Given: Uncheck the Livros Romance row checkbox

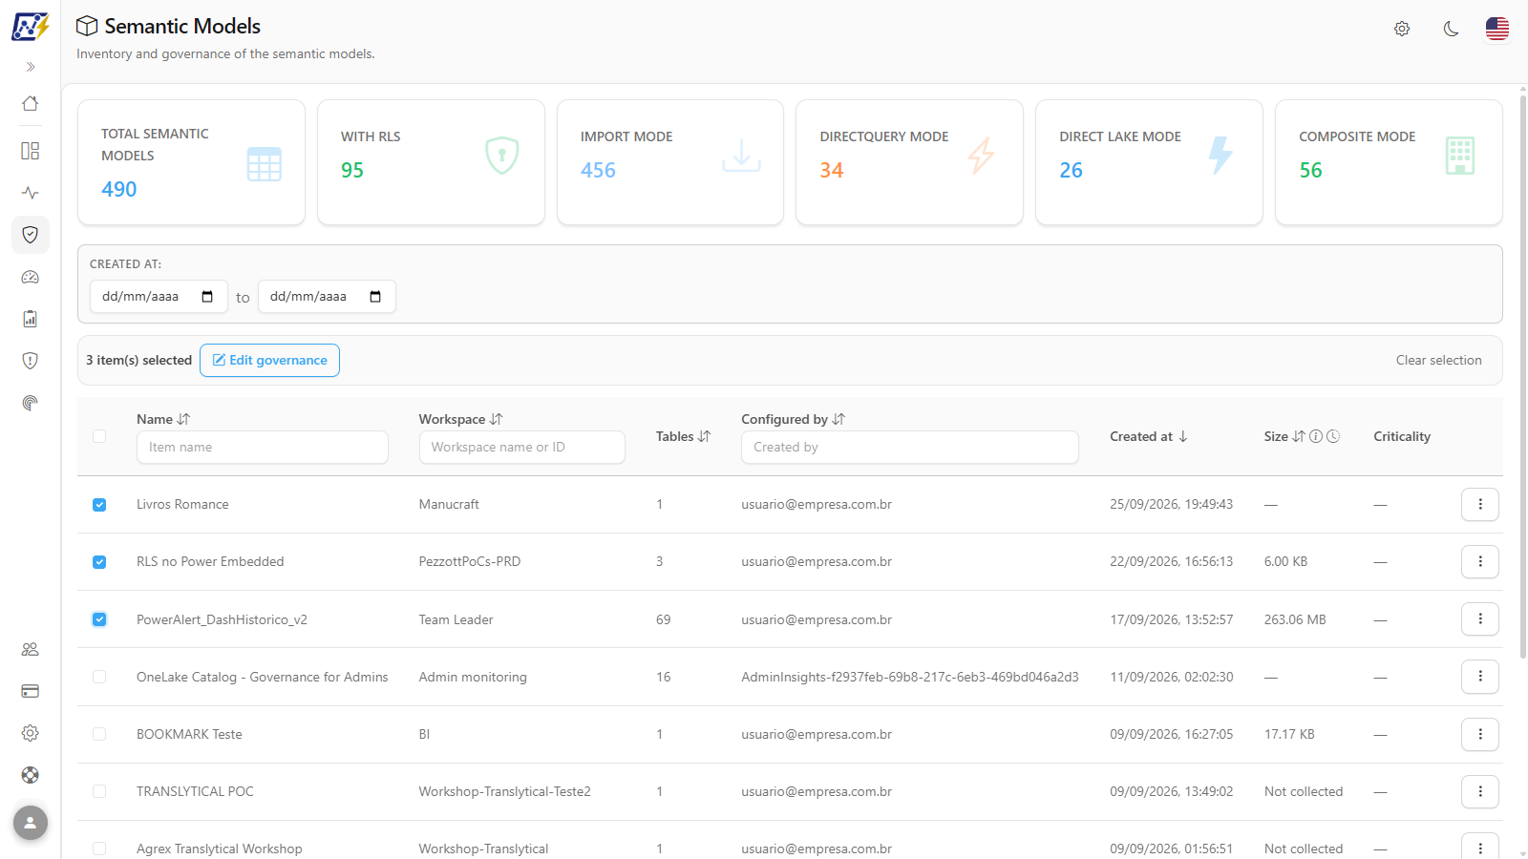Looking at the screenshot, I should pos(99,505).
